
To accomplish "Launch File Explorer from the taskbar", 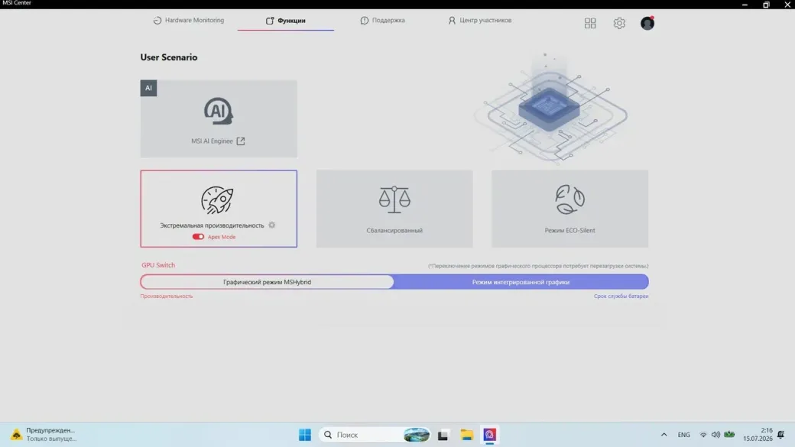I will [x=466, y=435].
